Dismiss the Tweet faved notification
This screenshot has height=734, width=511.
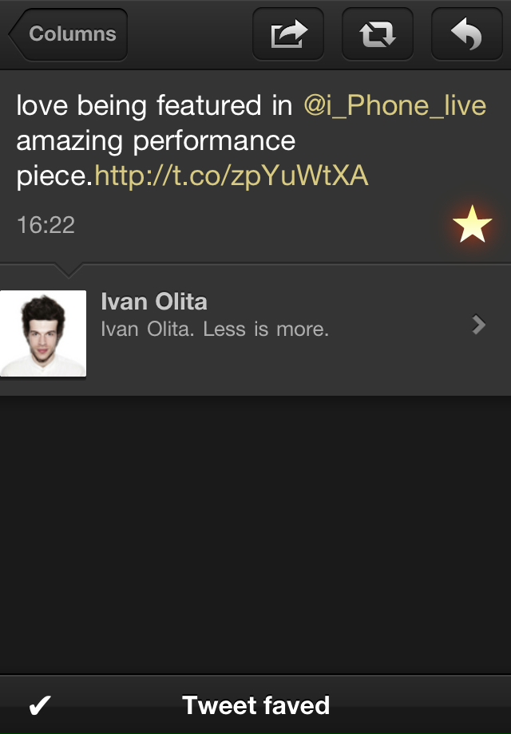point(255,704)
